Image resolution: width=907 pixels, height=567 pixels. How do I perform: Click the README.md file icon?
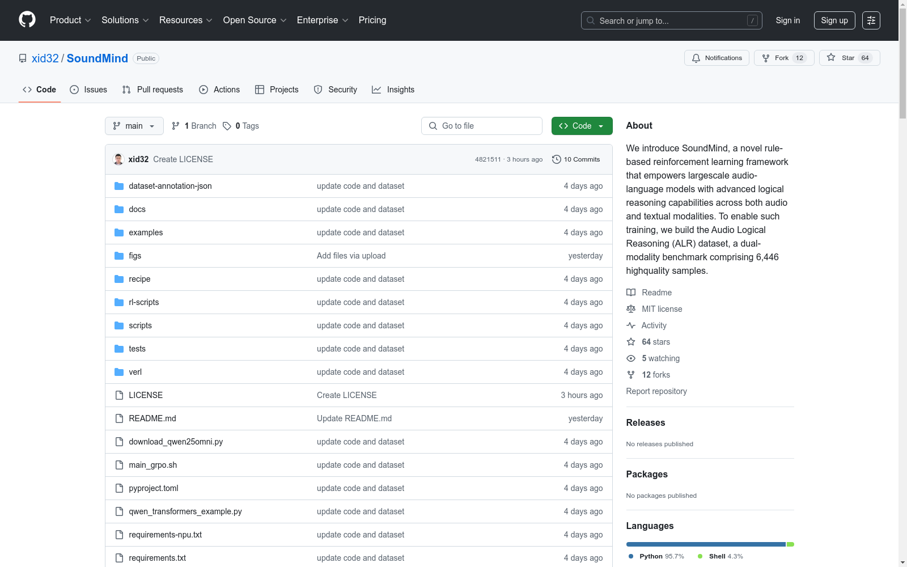(119, 418)
